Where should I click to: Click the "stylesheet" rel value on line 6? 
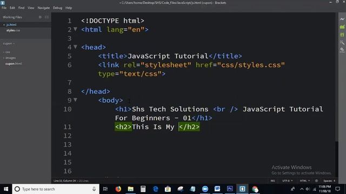(166, 65)
